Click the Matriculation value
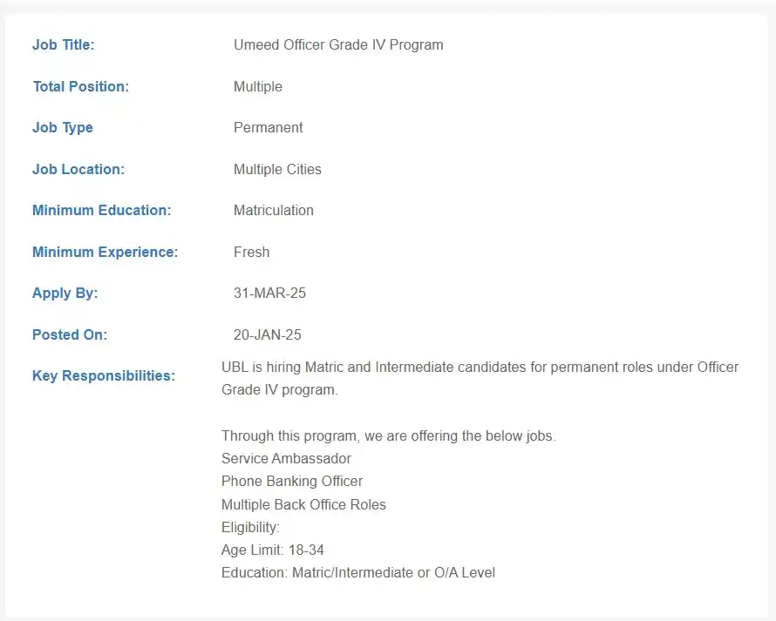Screen dimensions: 776x621 tap(274, 210)
